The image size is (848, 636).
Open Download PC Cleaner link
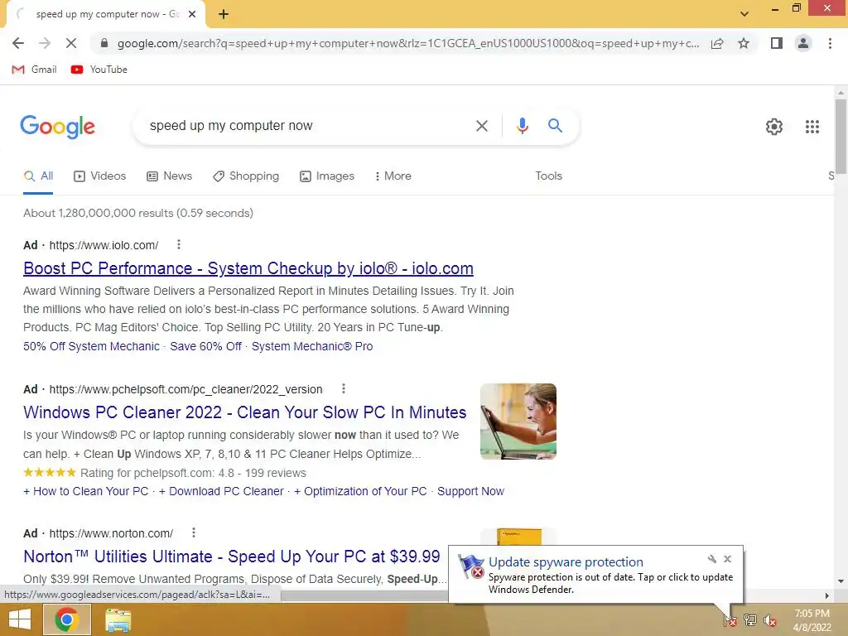221,491
